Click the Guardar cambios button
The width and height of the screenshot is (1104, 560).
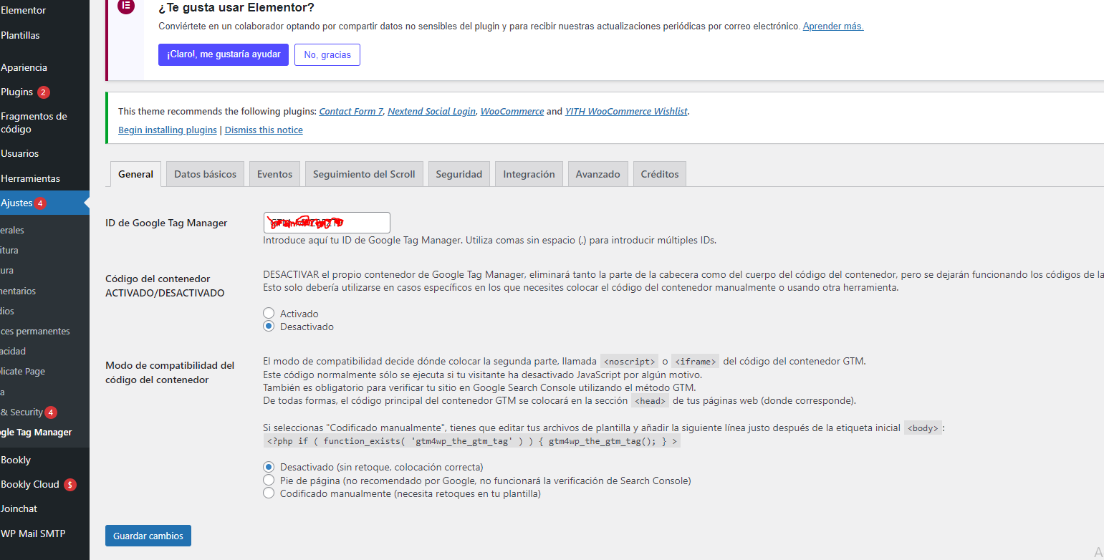(148, 536)
